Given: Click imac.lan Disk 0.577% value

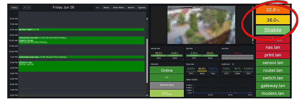Looking at the screenshot, I should click(x=213, y=68).
